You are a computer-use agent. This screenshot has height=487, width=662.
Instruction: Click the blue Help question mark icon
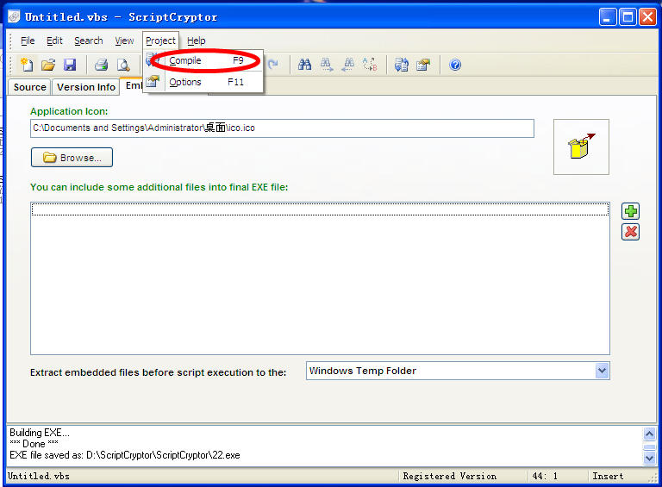pyautogui.click(x=455, y=65)
